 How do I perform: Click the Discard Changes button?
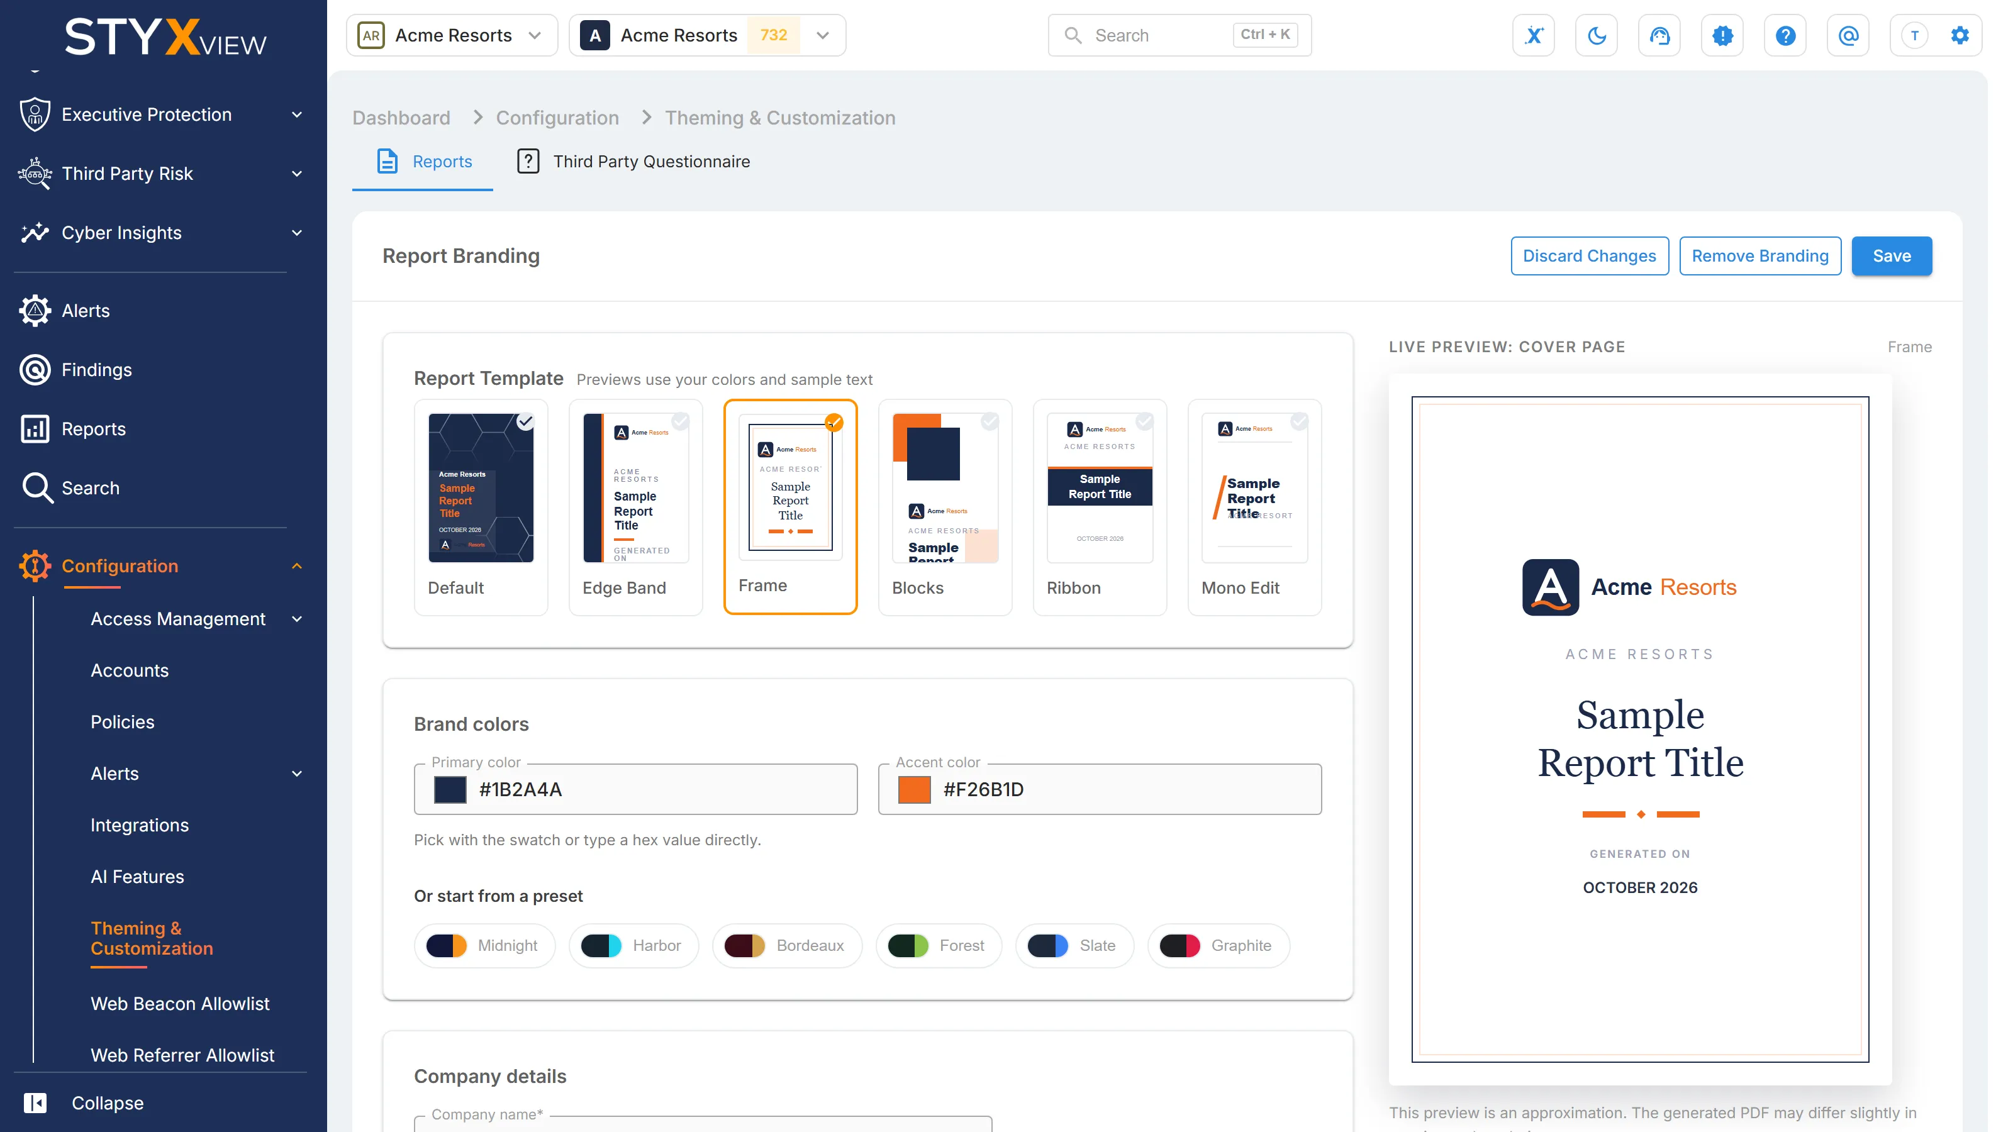[1588, 255]
